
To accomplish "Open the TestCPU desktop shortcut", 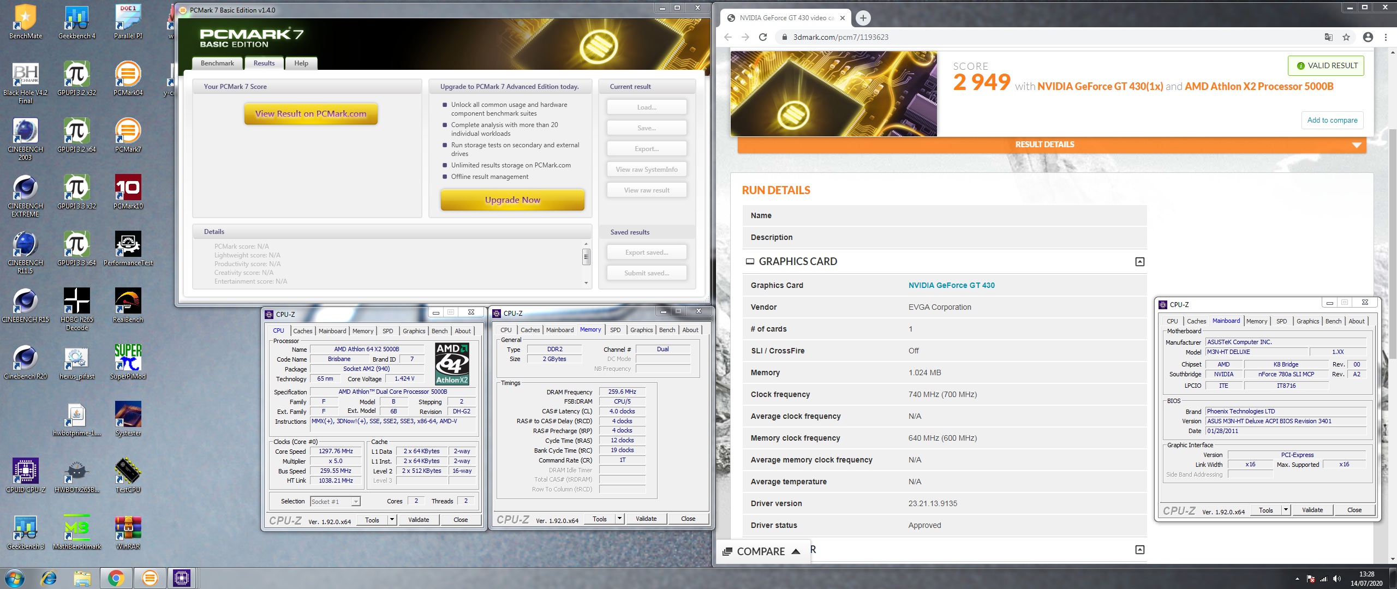I will click(128, 476).
